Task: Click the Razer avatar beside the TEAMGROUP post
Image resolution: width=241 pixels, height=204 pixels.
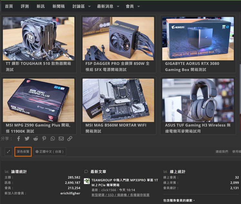Action: (87, 181)
